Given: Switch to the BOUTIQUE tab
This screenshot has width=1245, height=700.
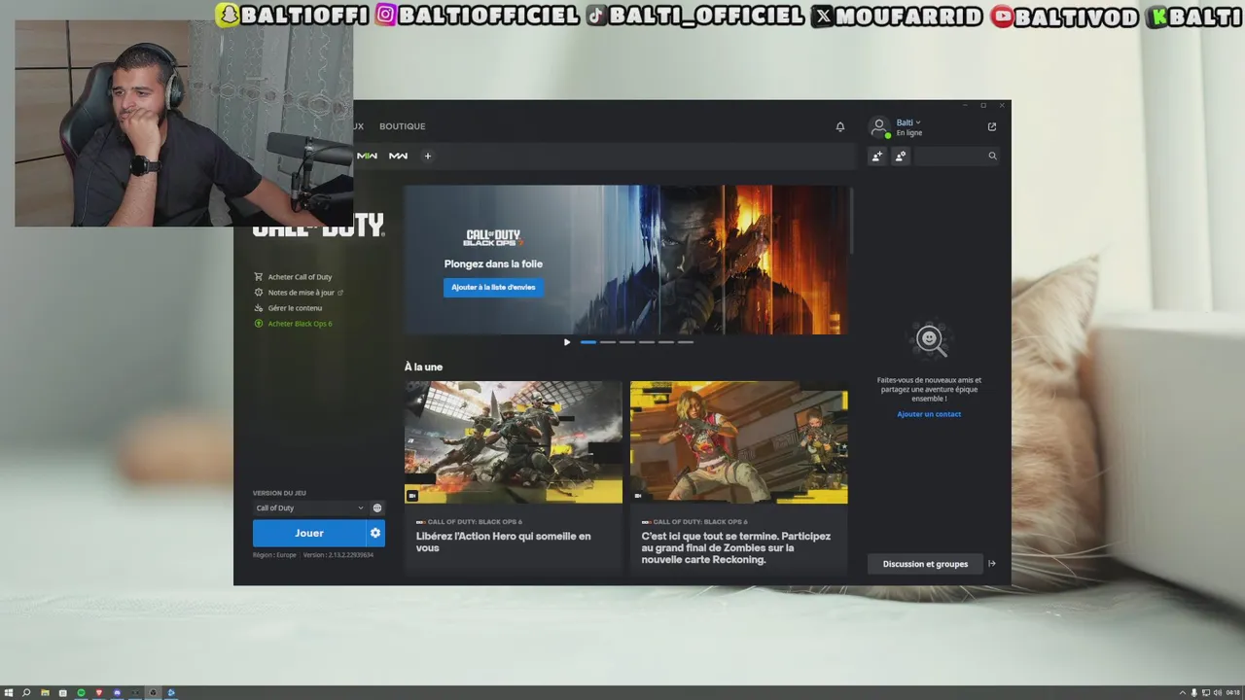Looking at the screenshot, I should coord(402,126).
